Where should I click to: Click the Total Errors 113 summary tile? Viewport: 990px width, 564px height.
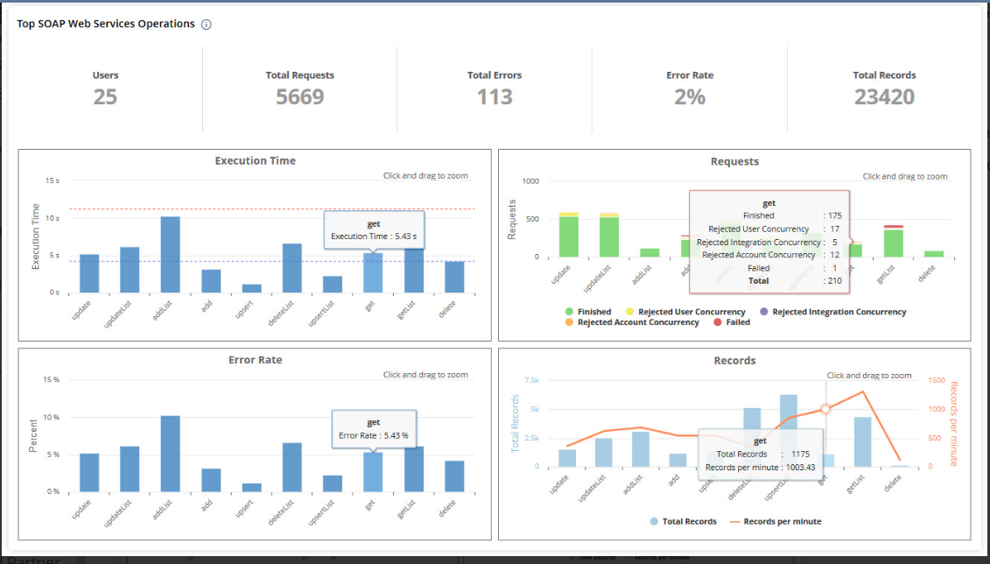(x=494, y=88)
